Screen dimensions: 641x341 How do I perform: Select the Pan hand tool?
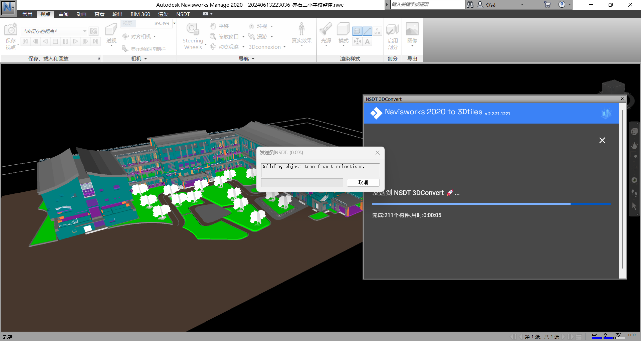click(213, 26)
